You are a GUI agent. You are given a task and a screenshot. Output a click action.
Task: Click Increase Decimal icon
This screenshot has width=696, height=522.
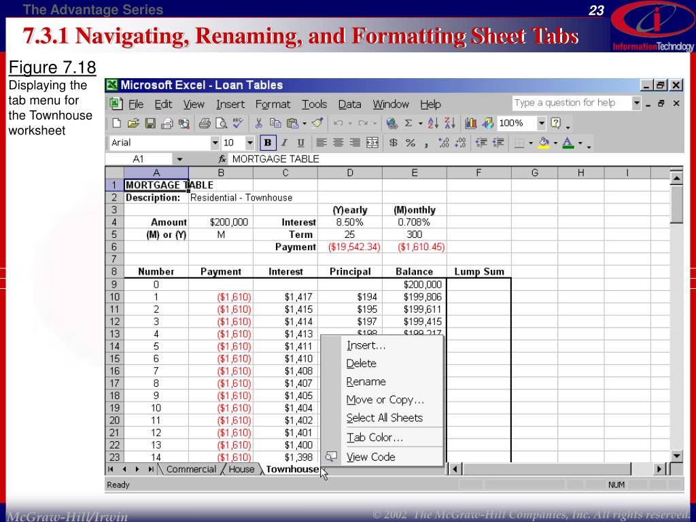(443, 143)
